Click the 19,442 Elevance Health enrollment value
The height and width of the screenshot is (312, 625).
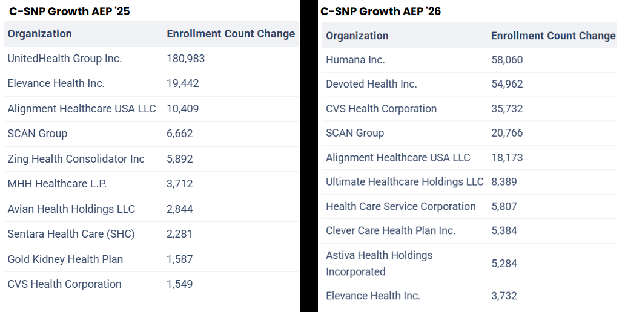point(182,83)
